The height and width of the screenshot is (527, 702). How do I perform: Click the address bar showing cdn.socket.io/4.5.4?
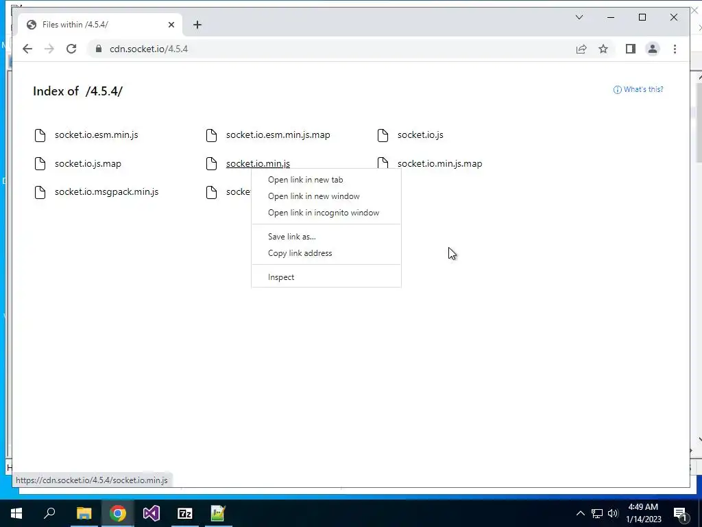point(329,49)
